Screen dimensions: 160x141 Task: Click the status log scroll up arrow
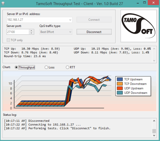(x=154, y=121)
